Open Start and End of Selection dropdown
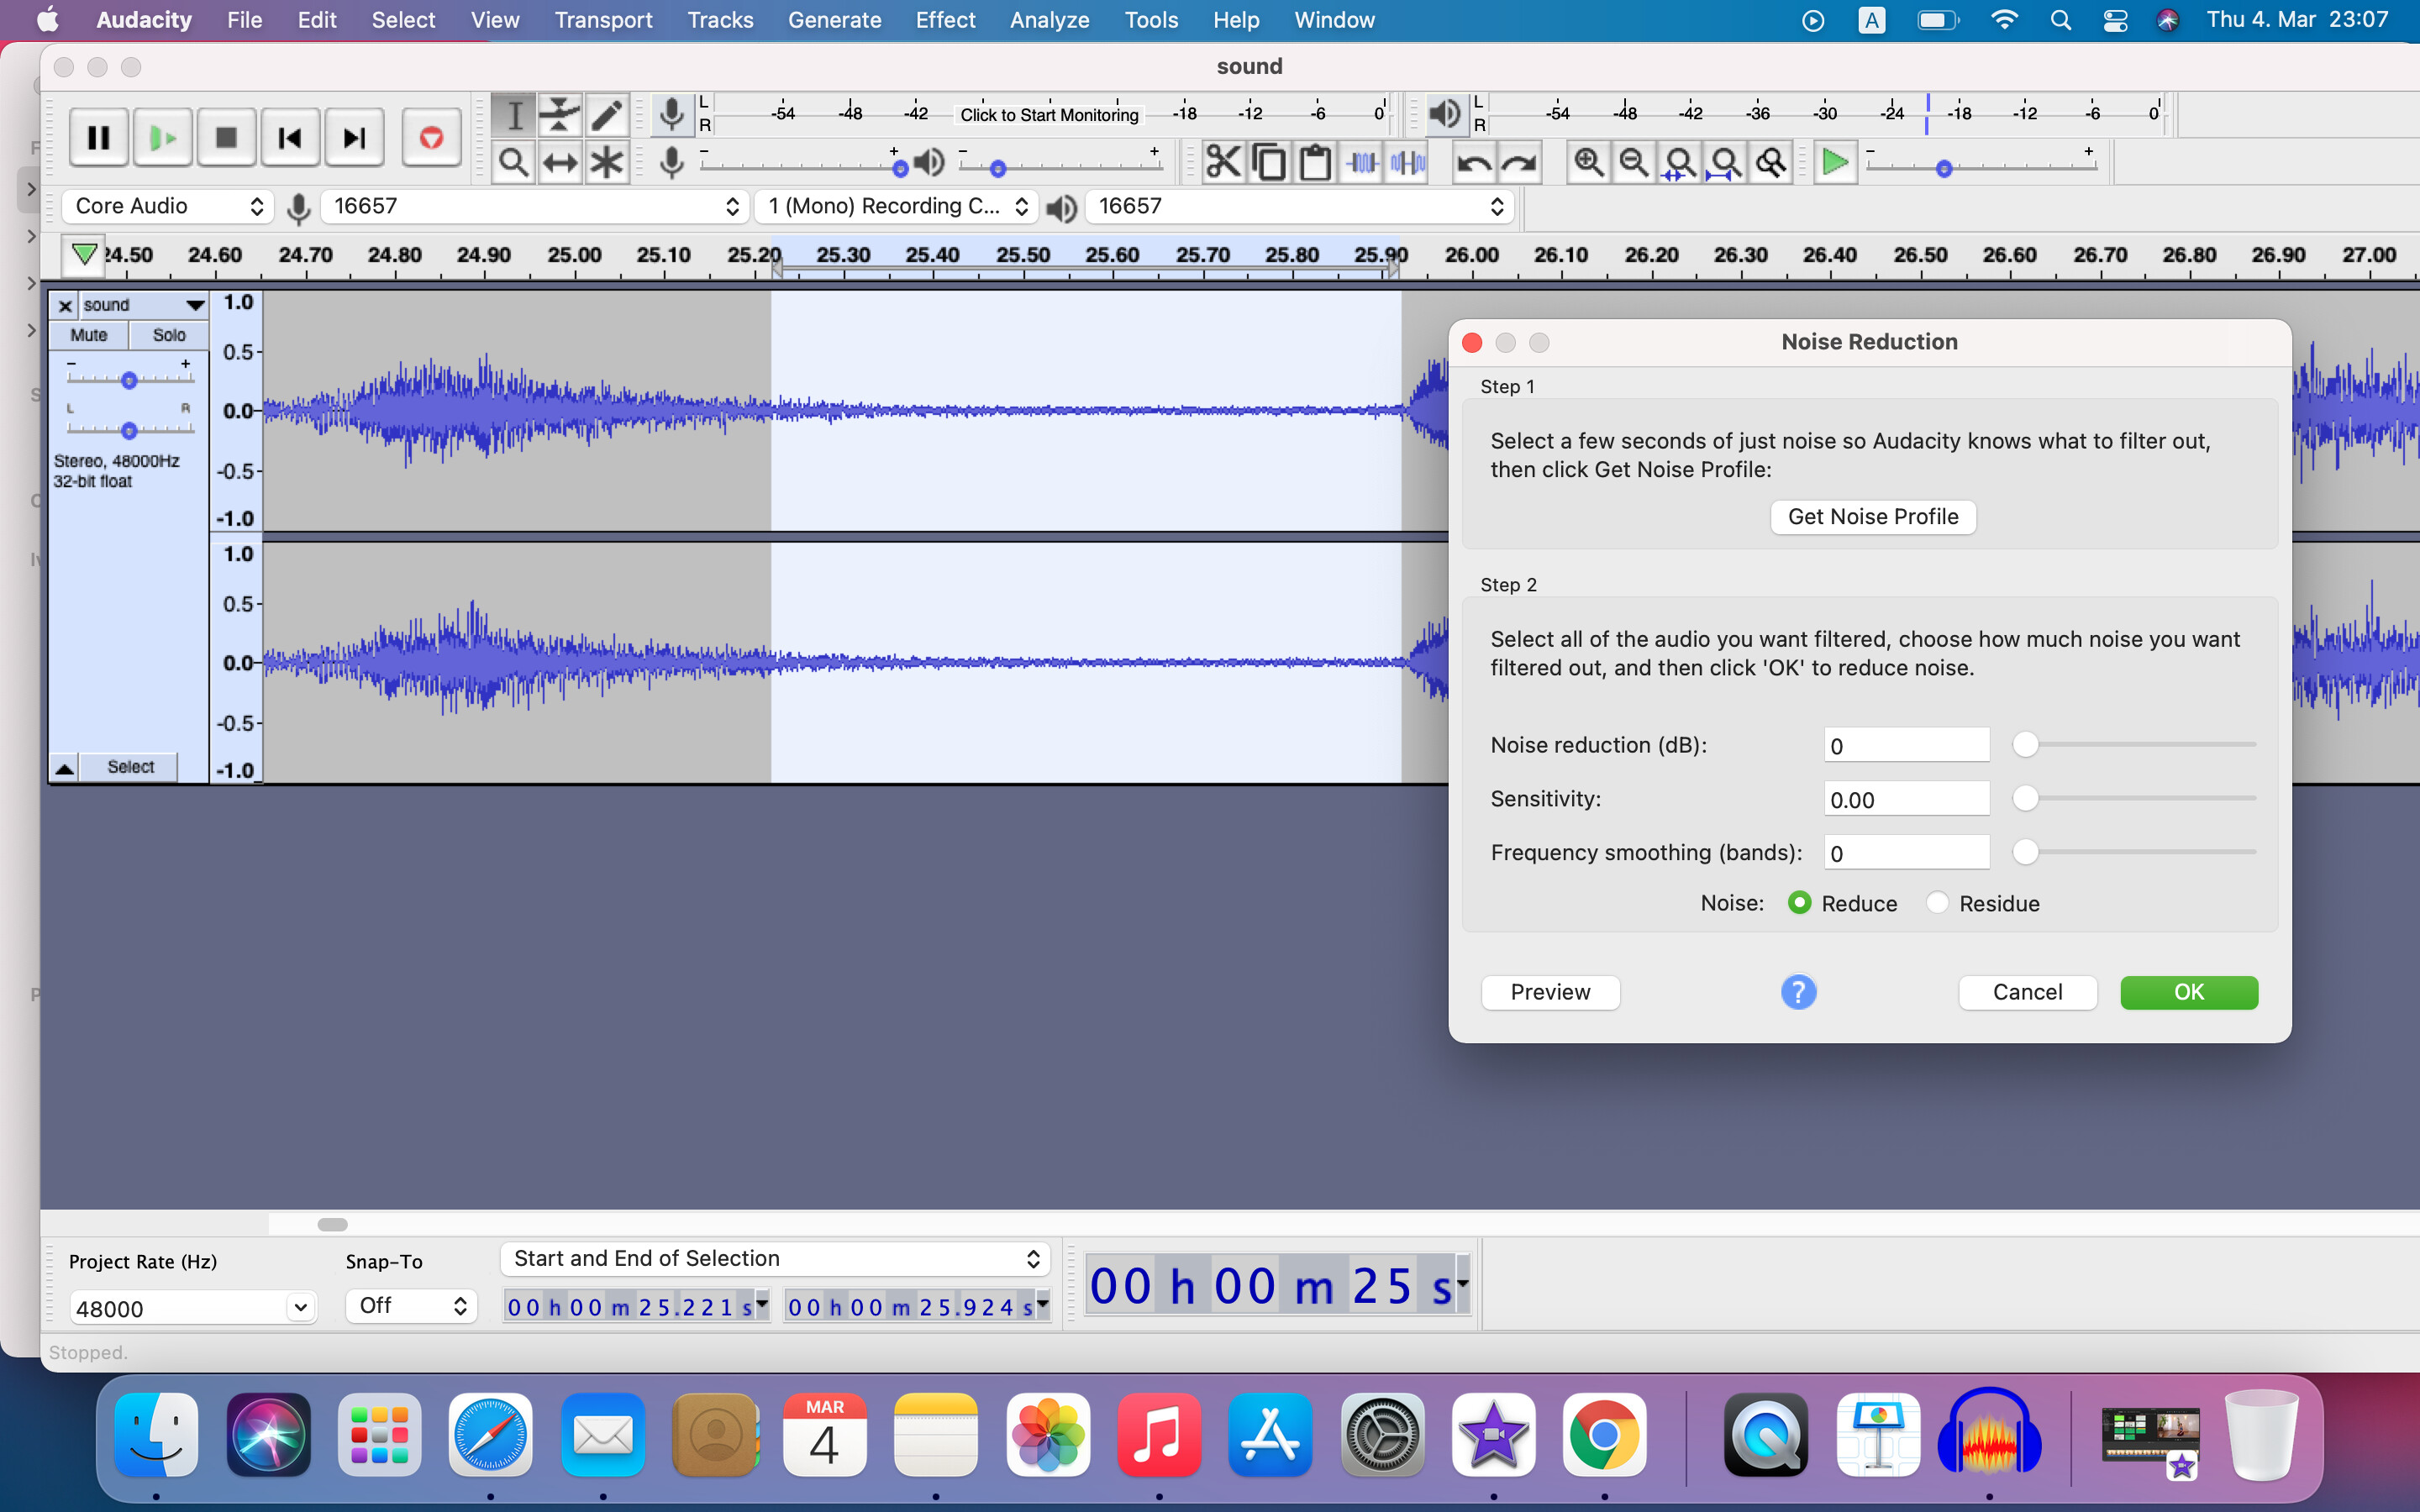The image size is (2420, 1512). click(775, 1259)
